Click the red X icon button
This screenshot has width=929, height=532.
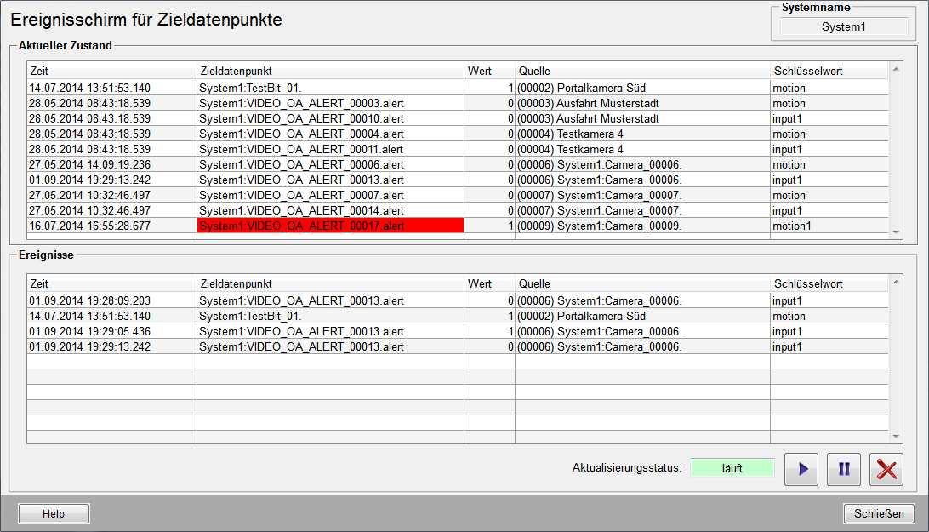886,470
